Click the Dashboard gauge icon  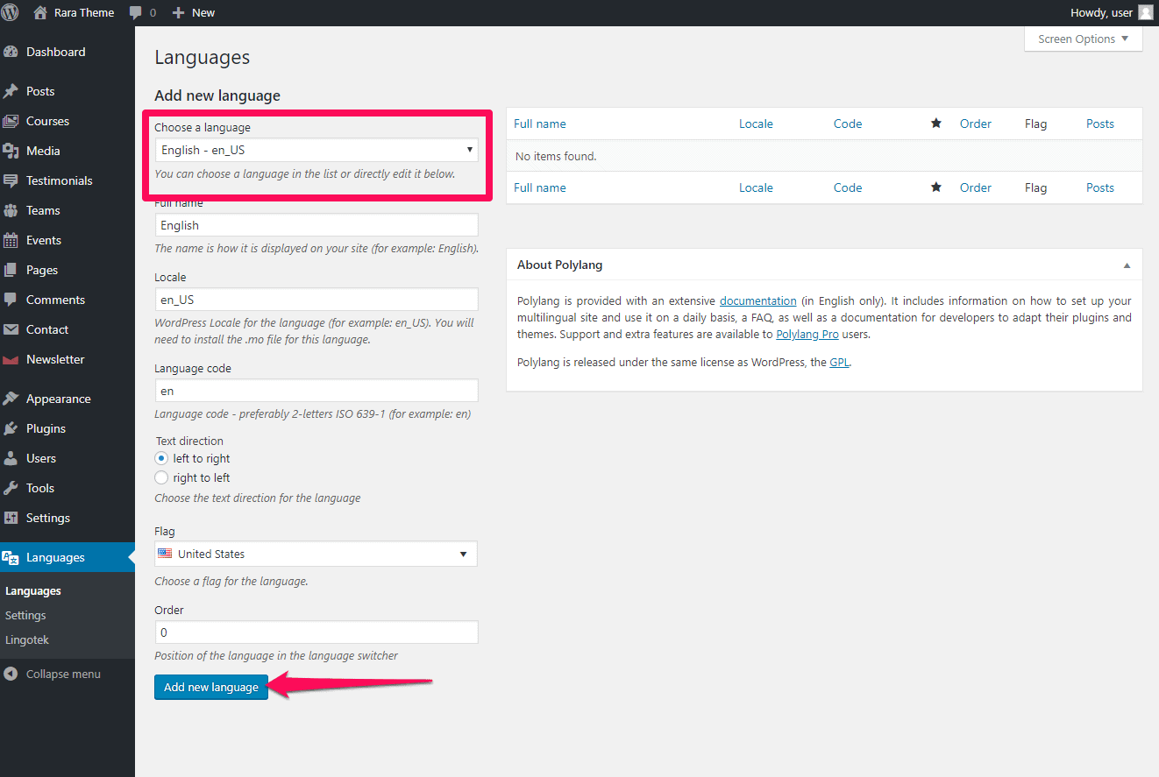coord(11,52)
